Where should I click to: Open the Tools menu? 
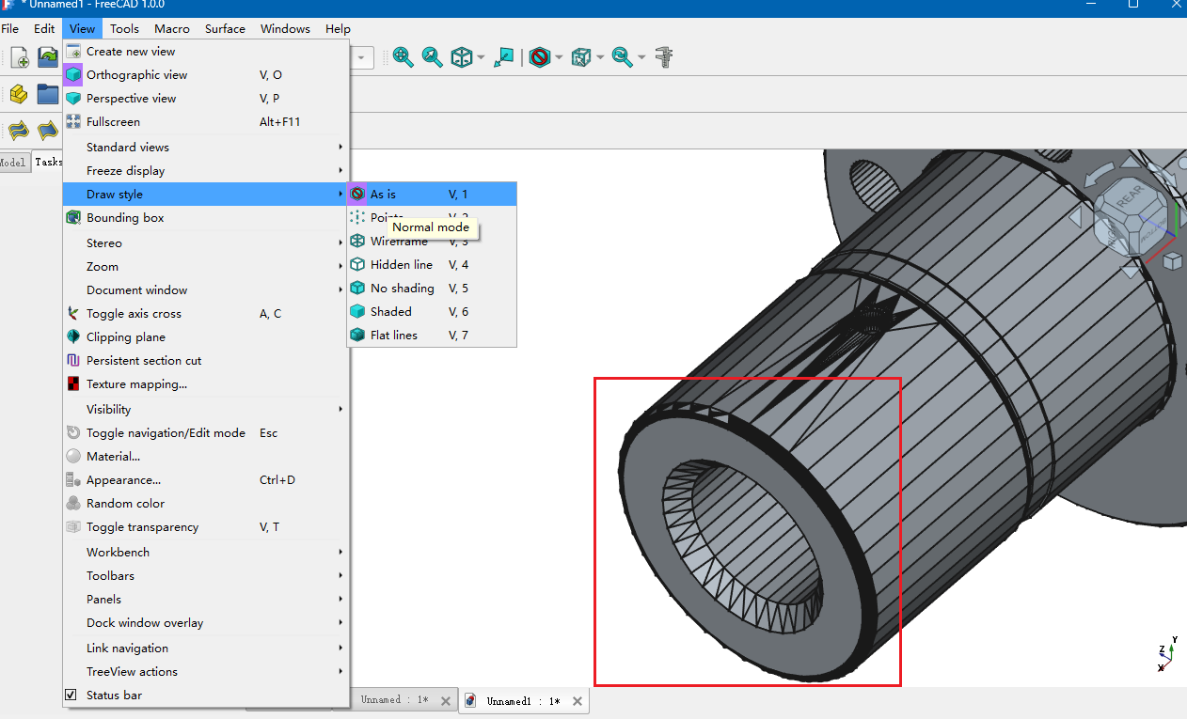click(124, 29)
